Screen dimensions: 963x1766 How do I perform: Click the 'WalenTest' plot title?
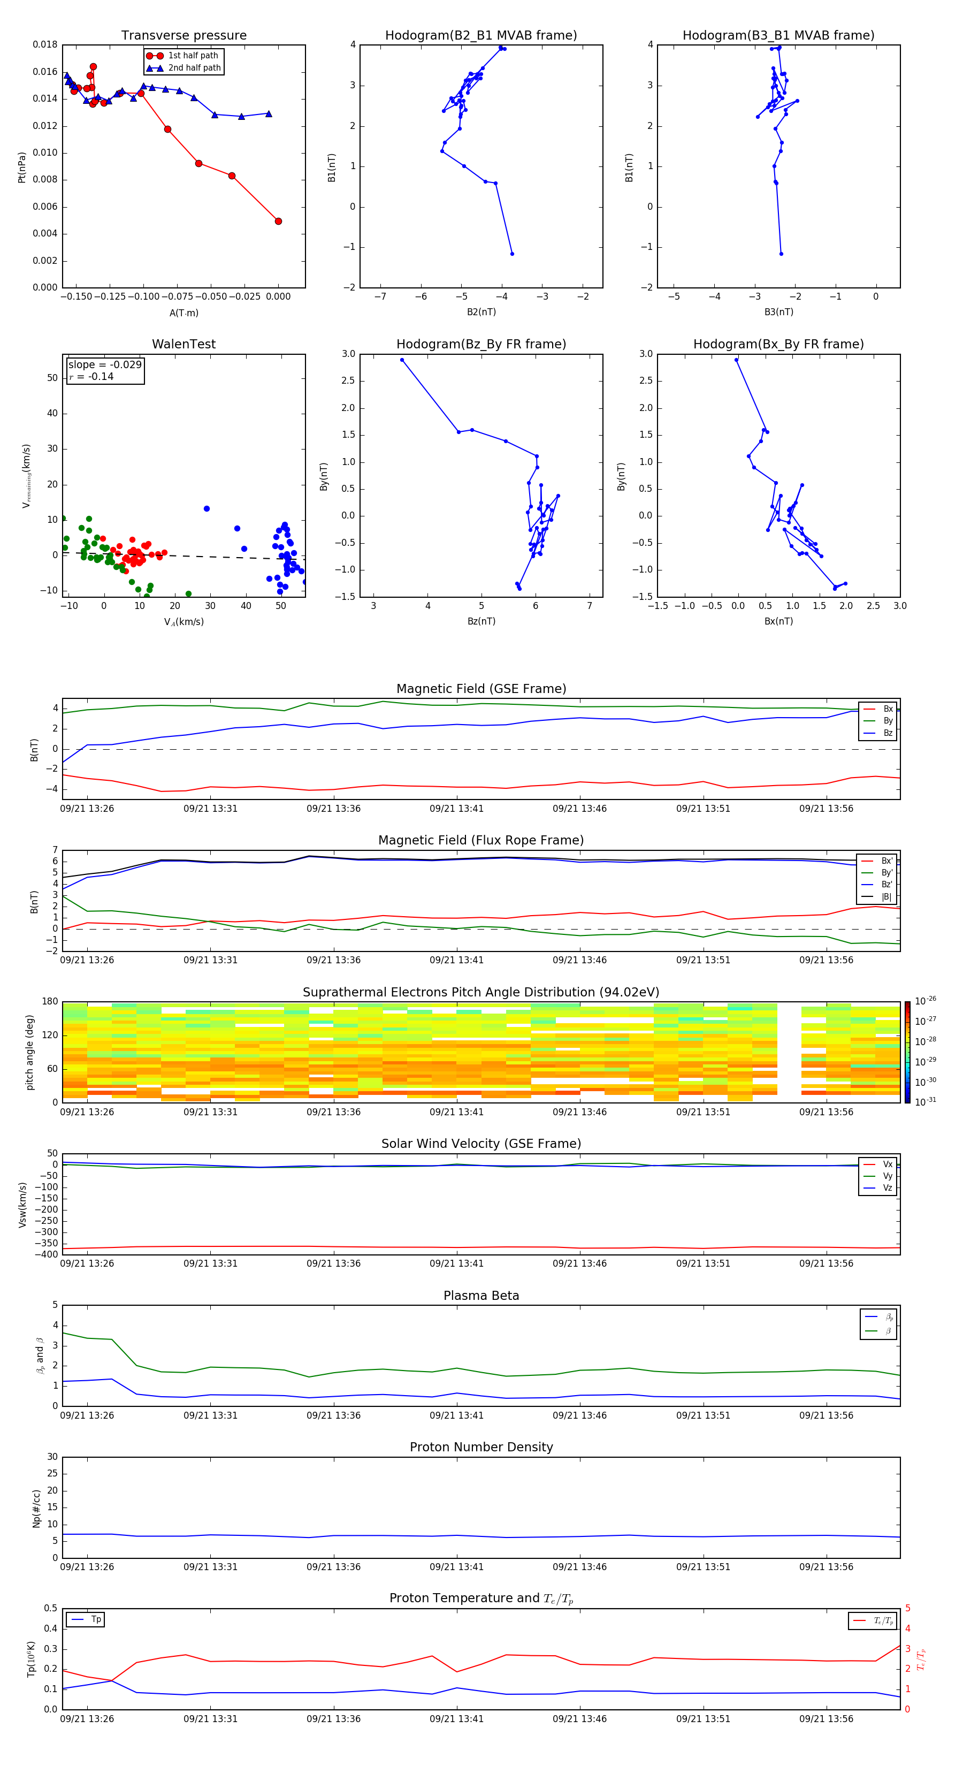[184, 344]
